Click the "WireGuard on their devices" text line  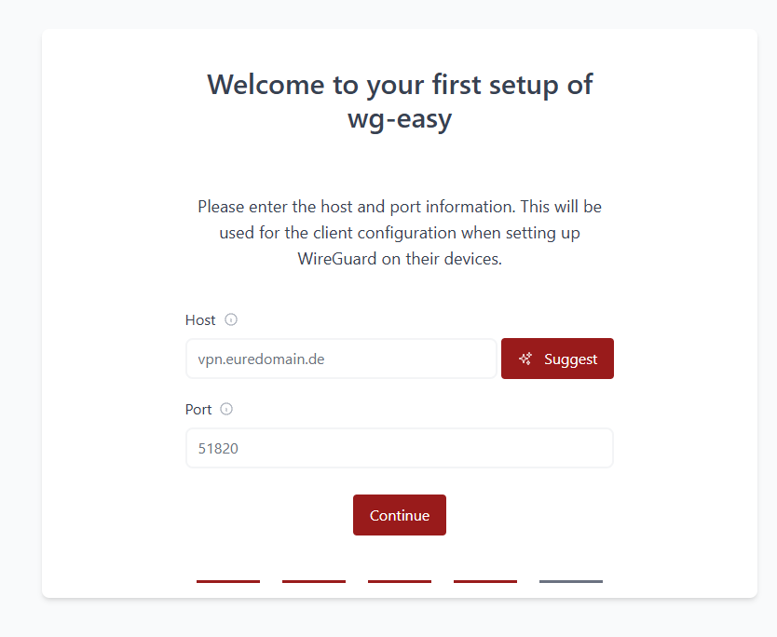(400, 259)
